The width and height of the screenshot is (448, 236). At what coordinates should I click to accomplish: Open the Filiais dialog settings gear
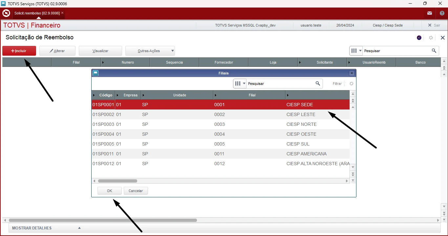pos(352,84)
